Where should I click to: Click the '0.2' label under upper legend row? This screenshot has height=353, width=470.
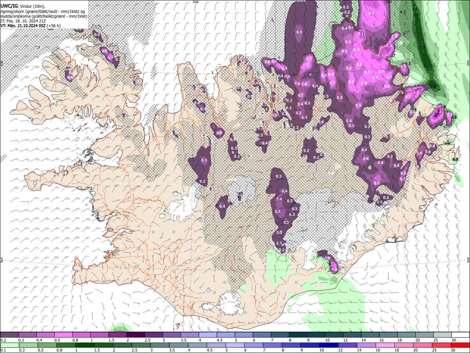3,340
